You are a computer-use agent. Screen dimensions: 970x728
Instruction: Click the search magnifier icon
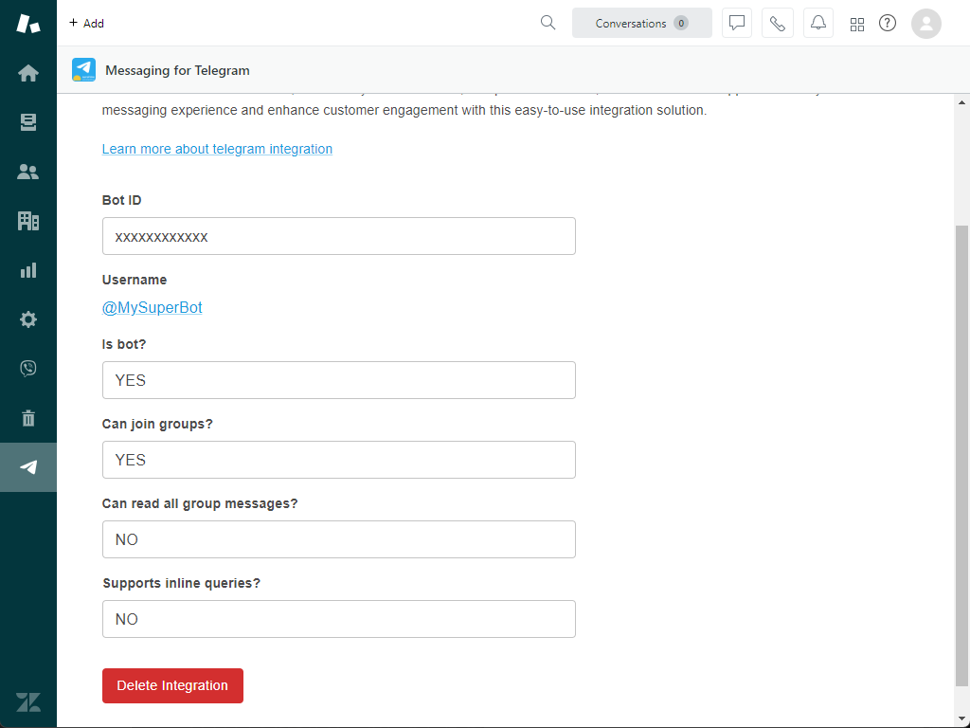click(x=548, y=23)
